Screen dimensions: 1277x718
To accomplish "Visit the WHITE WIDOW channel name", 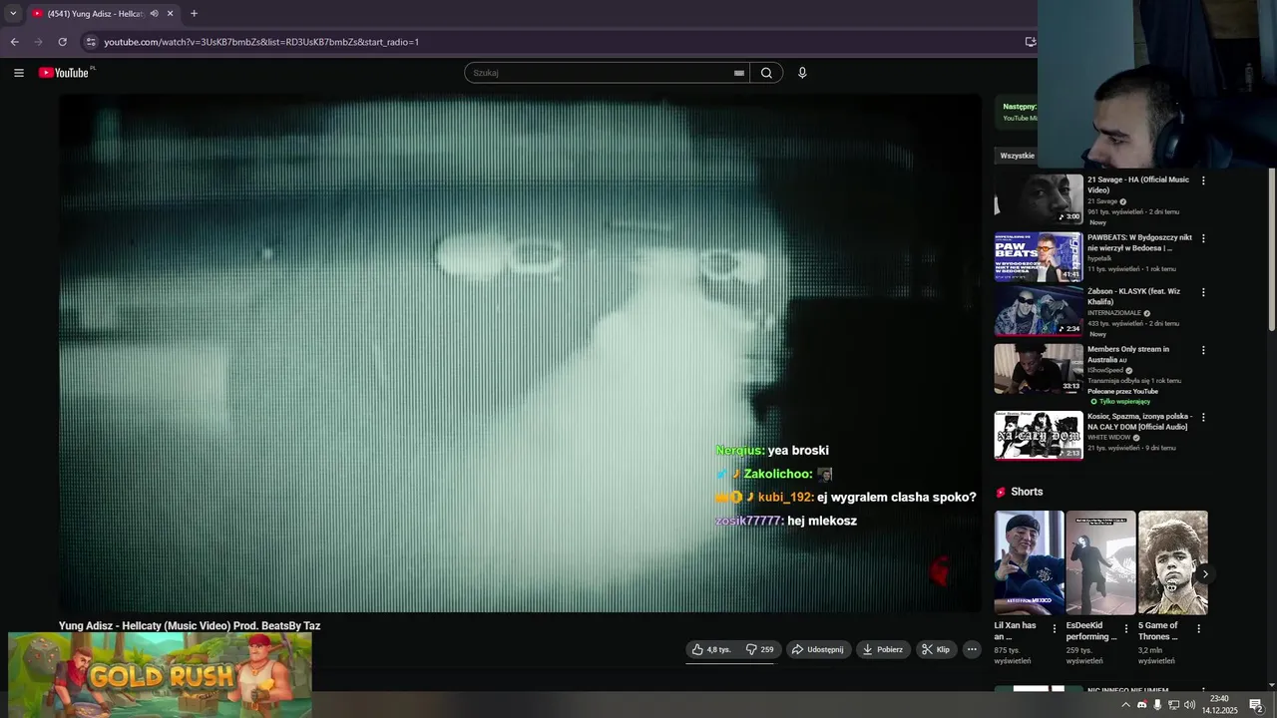I will pyautogui.click(x=1108, y=438).
